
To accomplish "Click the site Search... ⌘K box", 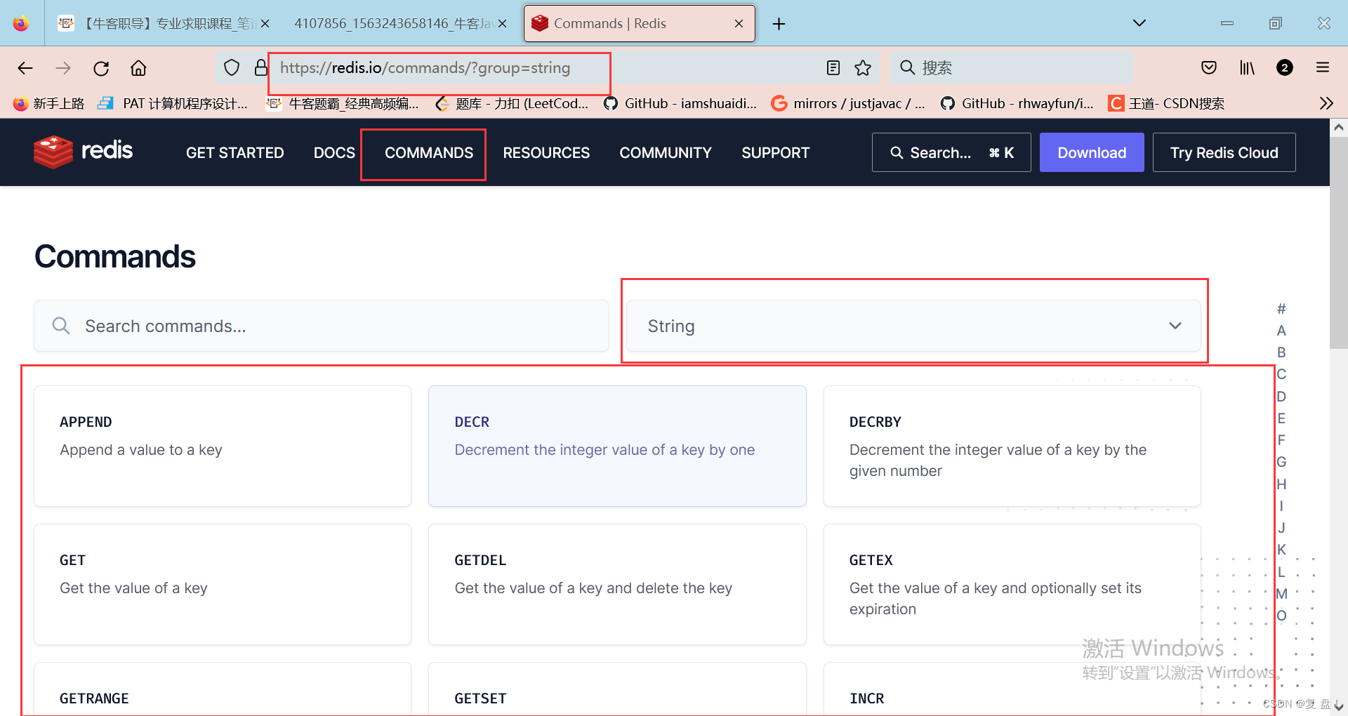I will [x=951, y=152].
